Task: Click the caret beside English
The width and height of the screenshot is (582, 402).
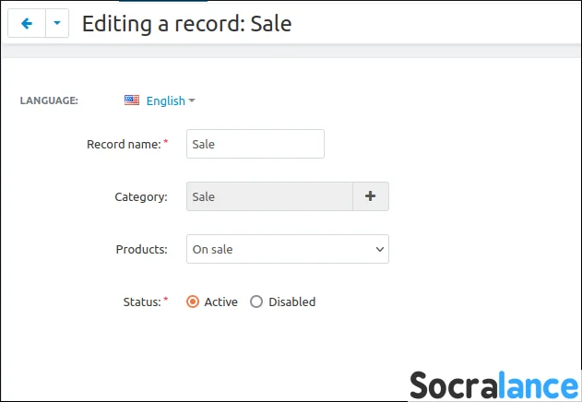Action: (192, 100)
